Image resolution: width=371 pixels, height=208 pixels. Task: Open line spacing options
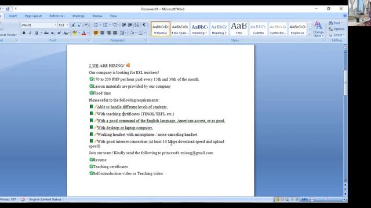(x=123, y=33)
